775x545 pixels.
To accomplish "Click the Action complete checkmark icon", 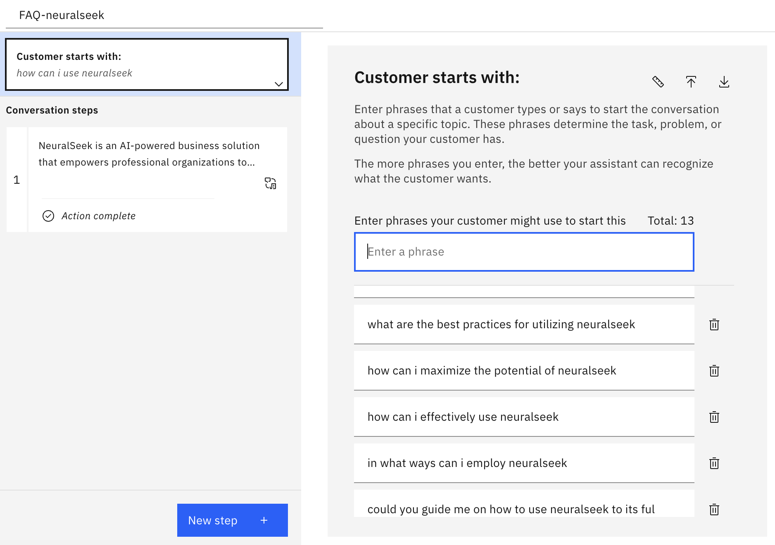I will 48,216.
